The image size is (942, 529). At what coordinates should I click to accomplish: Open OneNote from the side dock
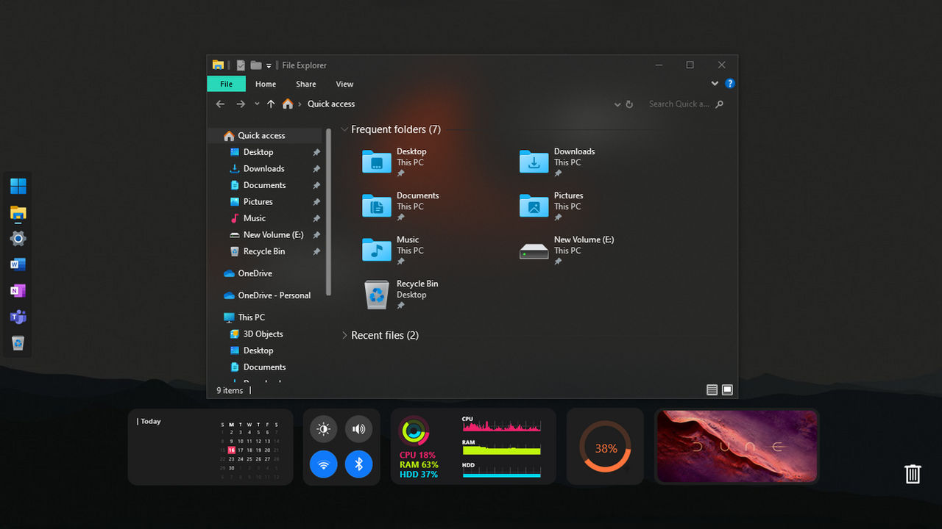point(18,290)
